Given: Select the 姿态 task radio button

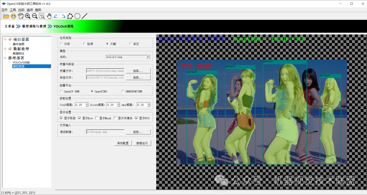Looking at the screenshot, I should coord(130,44).
